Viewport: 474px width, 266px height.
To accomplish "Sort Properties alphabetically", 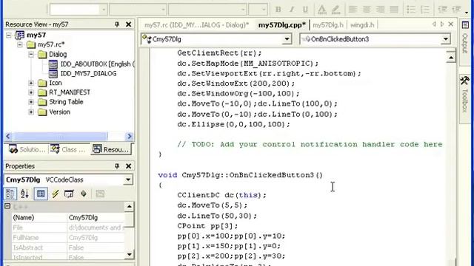I will (x=24, y=194).
